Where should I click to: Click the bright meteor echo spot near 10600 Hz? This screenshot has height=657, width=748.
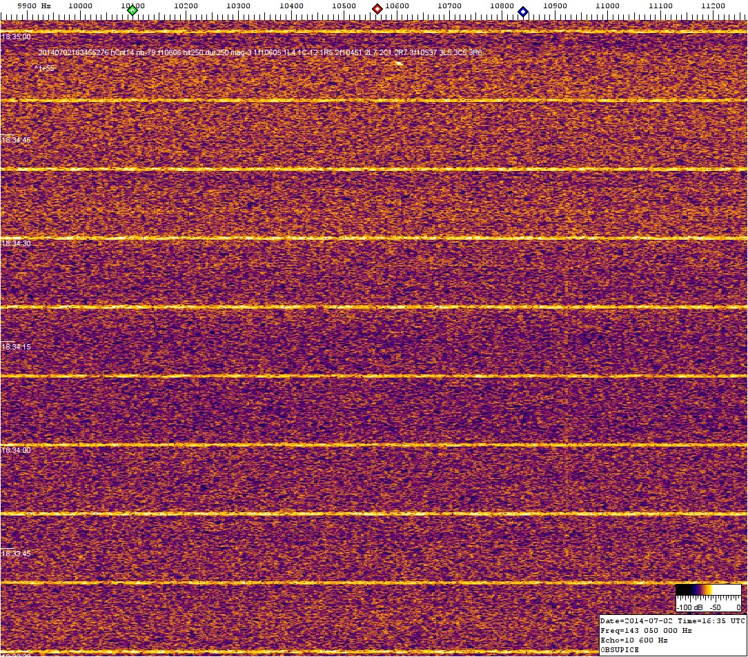(x=398, y=63)
